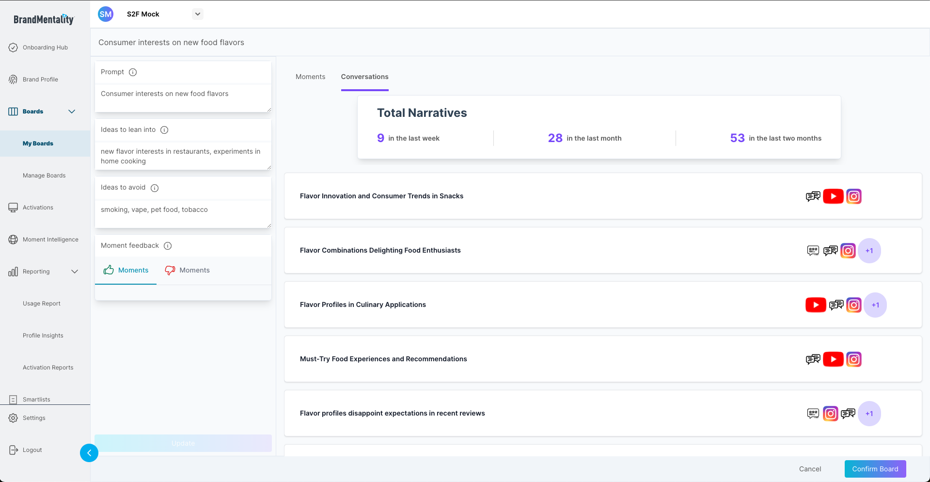This screenshot has height=482, width=930.
Task: Open Settings via the gear icon
Action: click(x=13, y=418)
